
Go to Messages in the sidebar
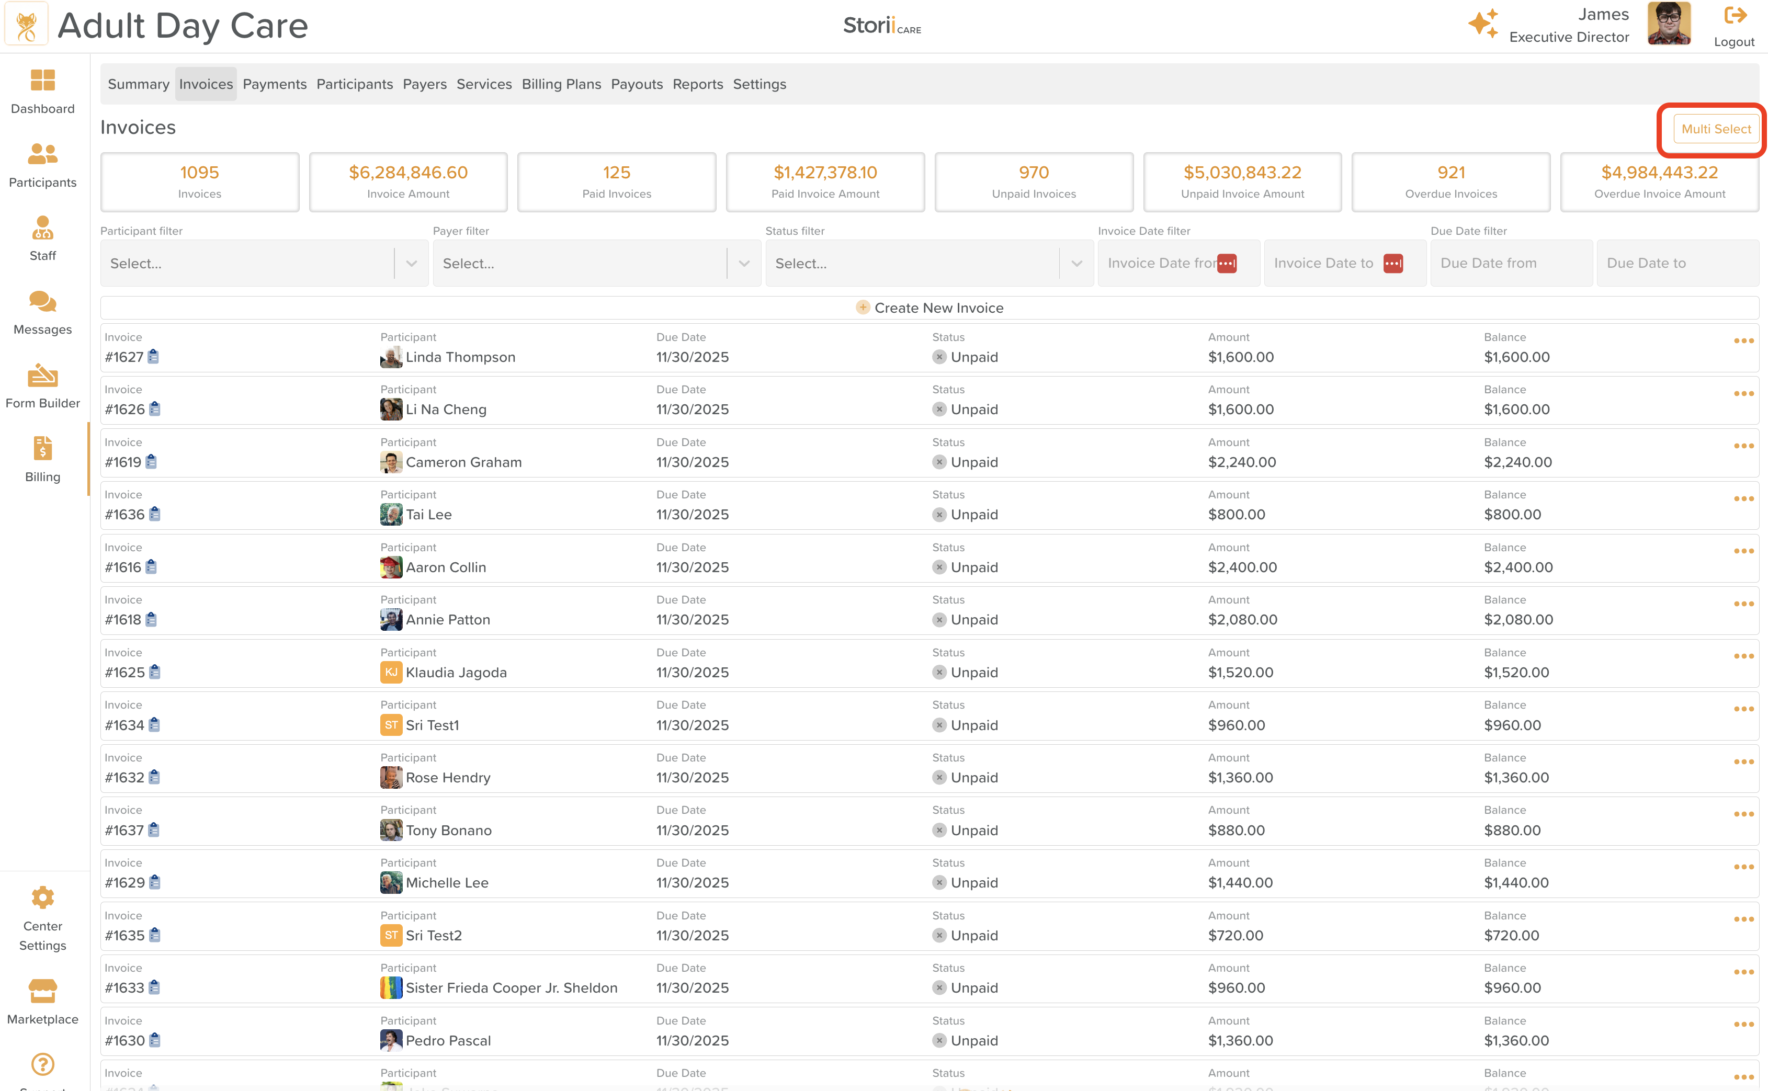pyautogui.click(x=42, y=302)
